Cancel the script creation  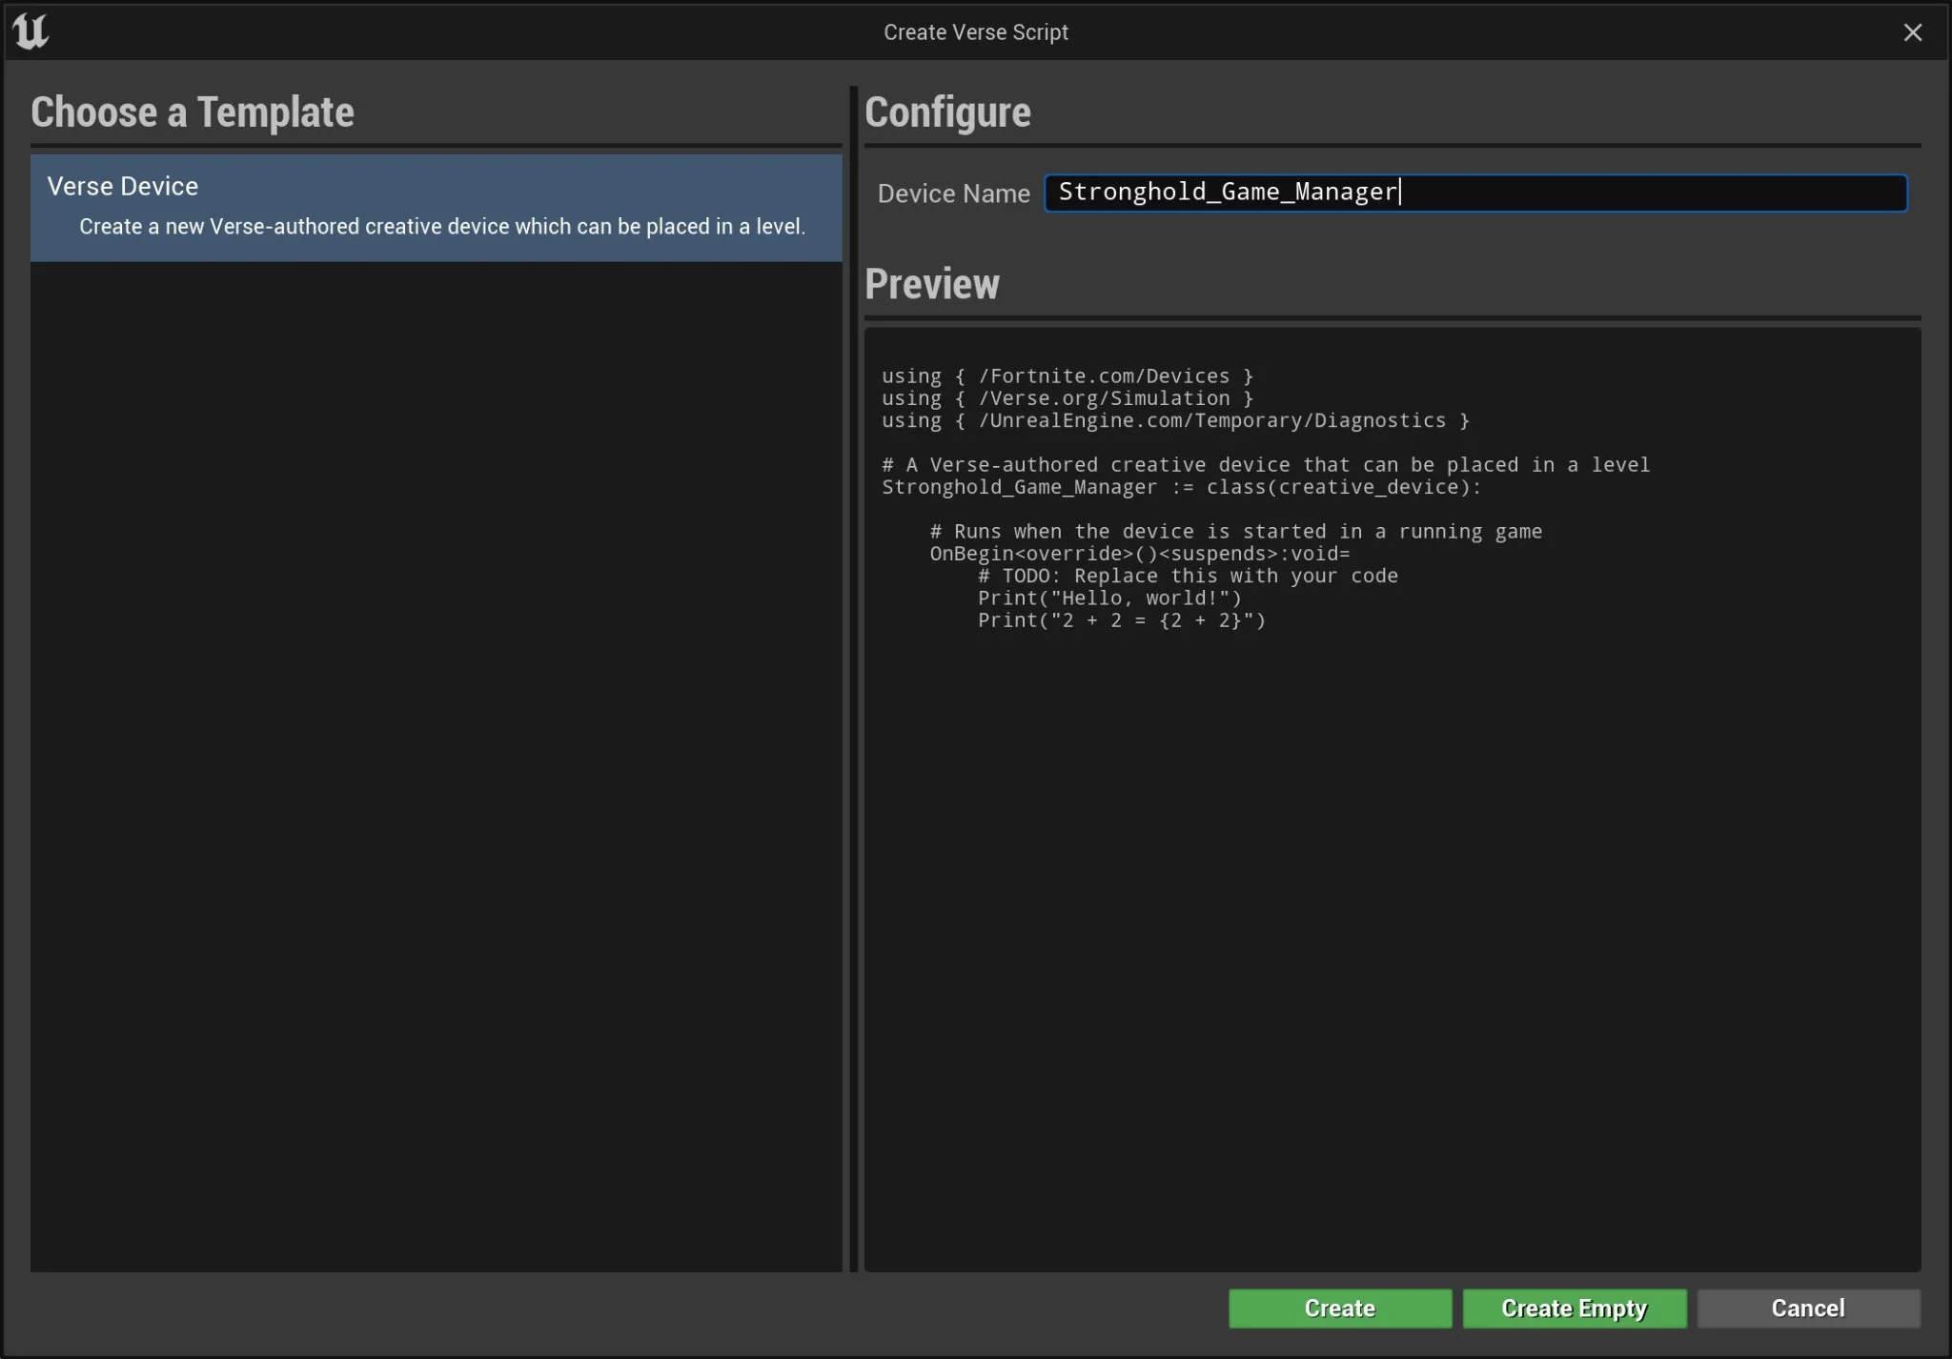click(x=1807, y=1308)
